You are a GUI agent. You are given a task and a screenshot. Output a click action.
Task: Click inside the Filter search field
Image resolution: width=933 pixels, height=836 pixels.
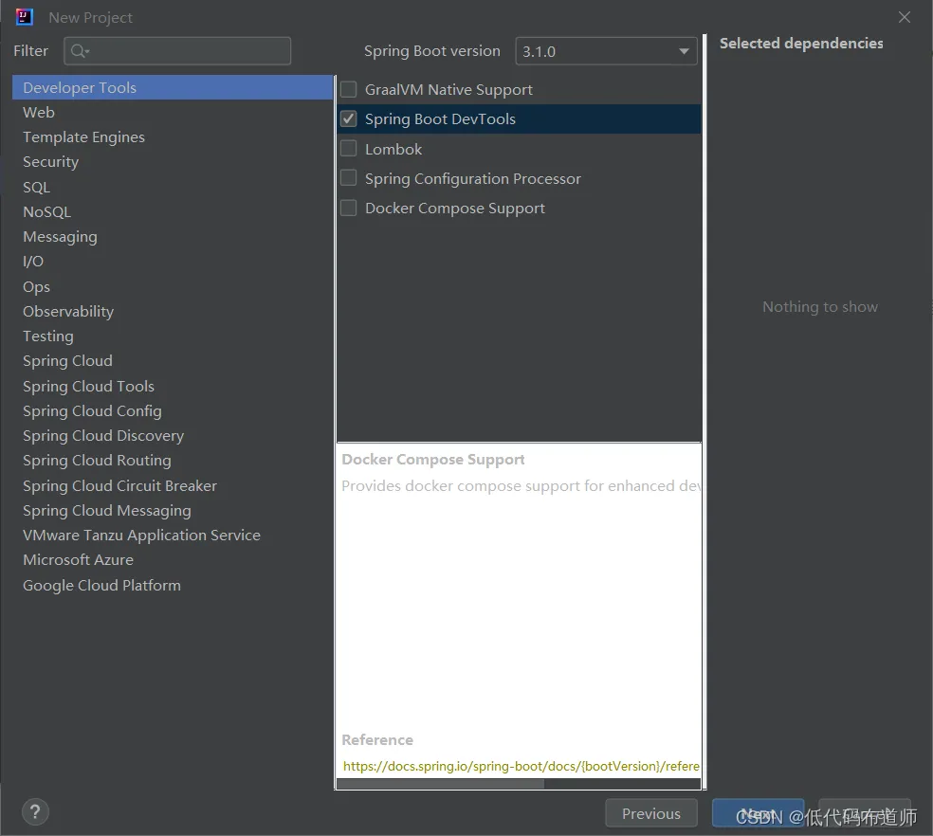click(177, 51)
